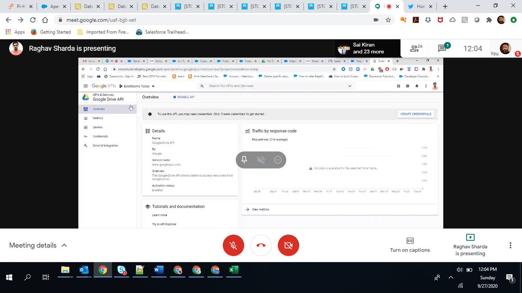Click the green Chrome update arrow
Screen dimensions: 522x293
tap(513, 20)
